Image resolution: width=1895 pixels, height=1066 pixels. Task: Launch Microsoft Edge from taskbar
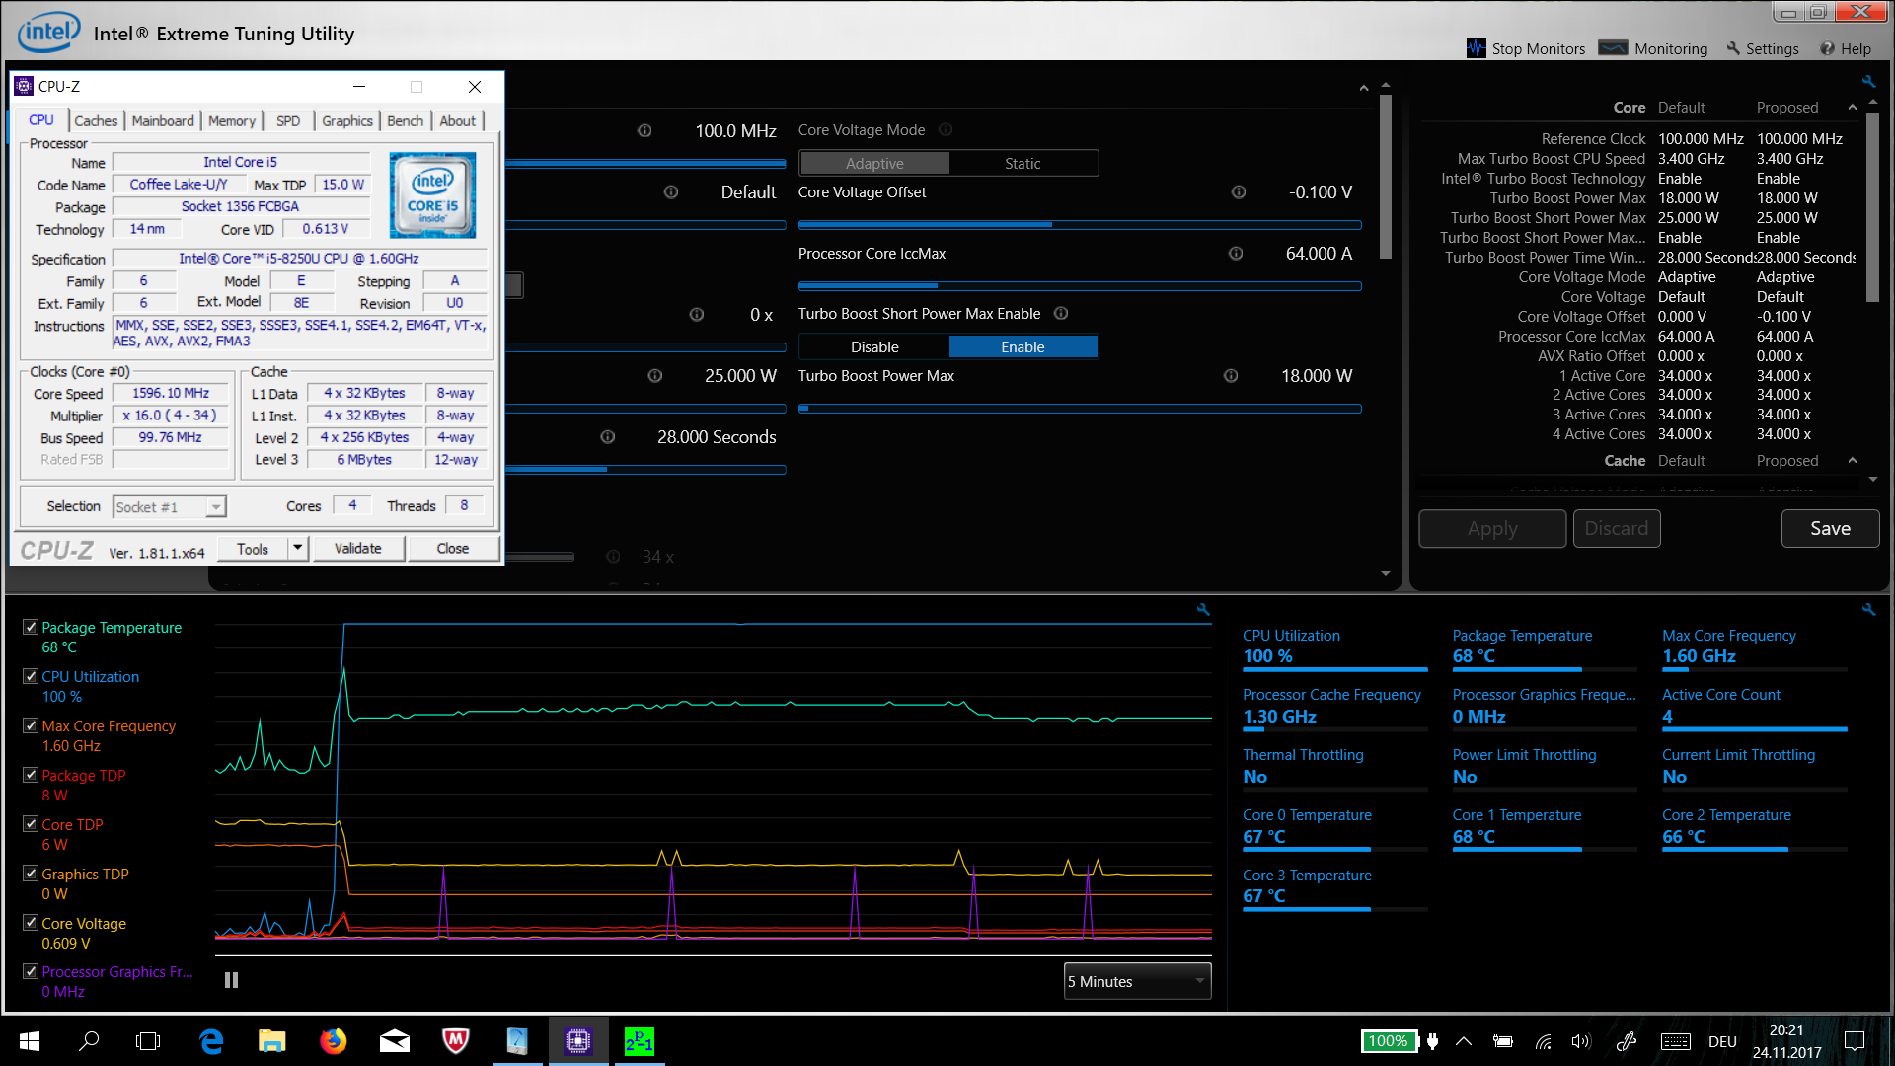pyautogui.click(x=211, y=1041)
